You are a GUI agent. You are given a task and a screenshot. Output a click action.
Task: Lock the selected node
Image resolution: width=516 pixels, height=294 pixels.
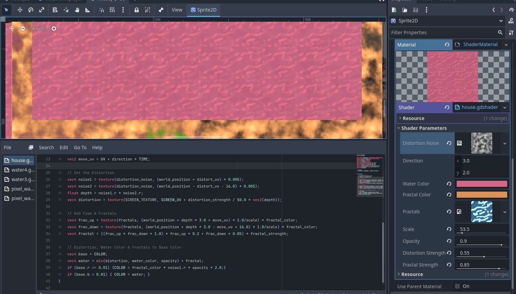tap(136, 10)
